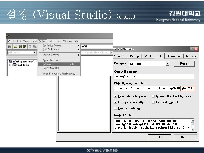
Task: Click the OK button
Action: click(x=160, y=137)
